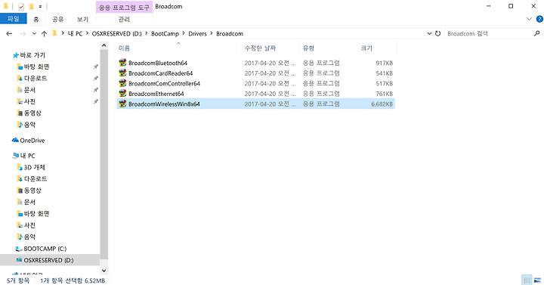Open 다운로드 under 내 PC
The image size is (544, 285).
tap(32, 178)
